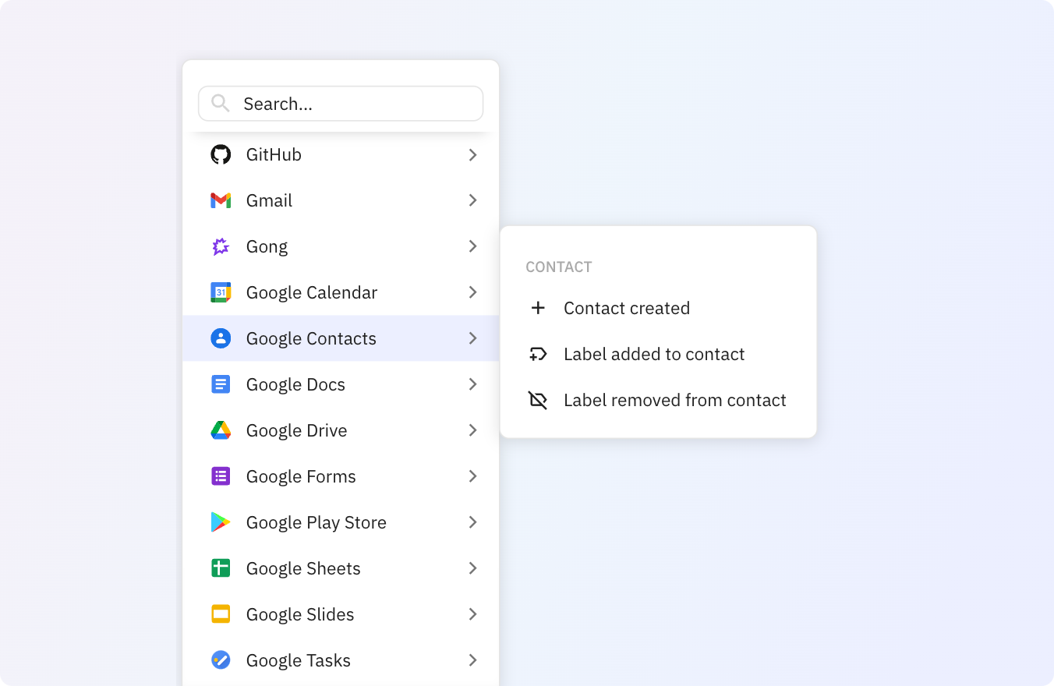Click the Google Docs icon

point(221,384)
